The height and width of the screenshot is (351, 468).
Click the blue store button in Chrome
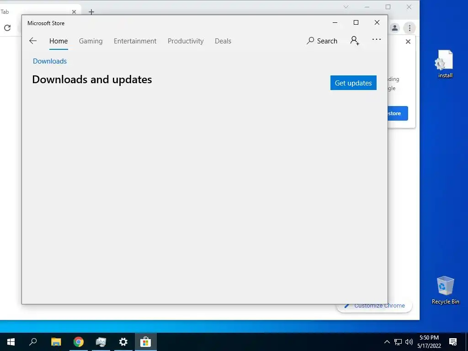point(398,113)
